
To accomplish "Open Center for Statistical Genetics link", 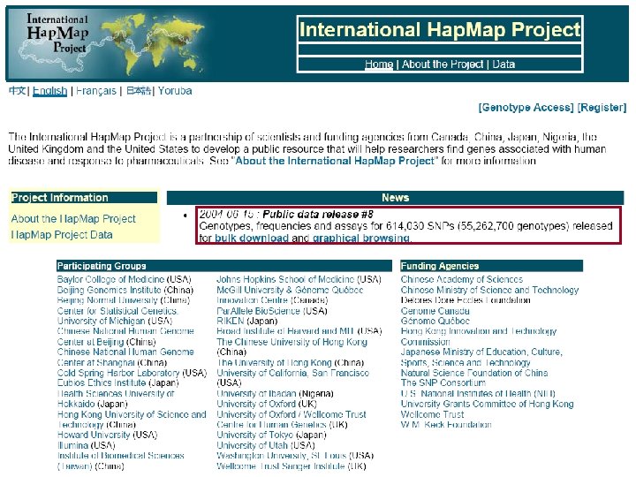I will coord(117,316).
